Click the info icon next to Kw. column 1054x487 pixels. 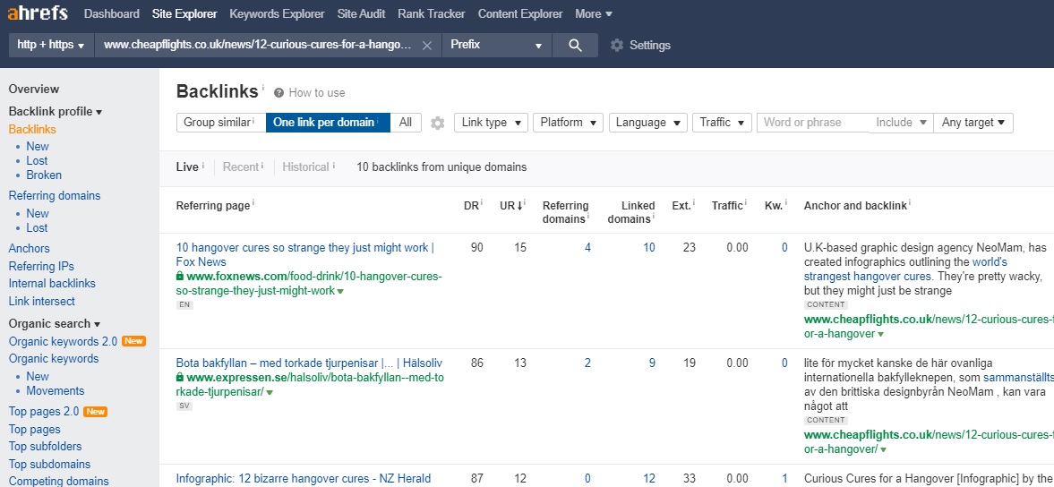(785, 202)
